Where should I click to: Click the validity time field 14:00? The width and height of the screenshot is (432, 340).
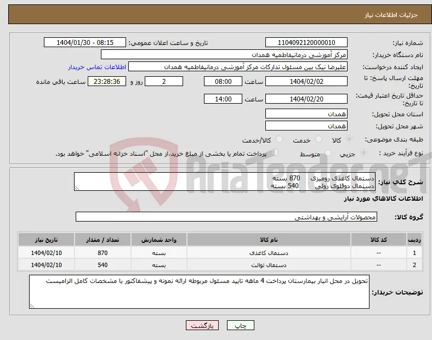pyautogui.click(x=223, y=99)
